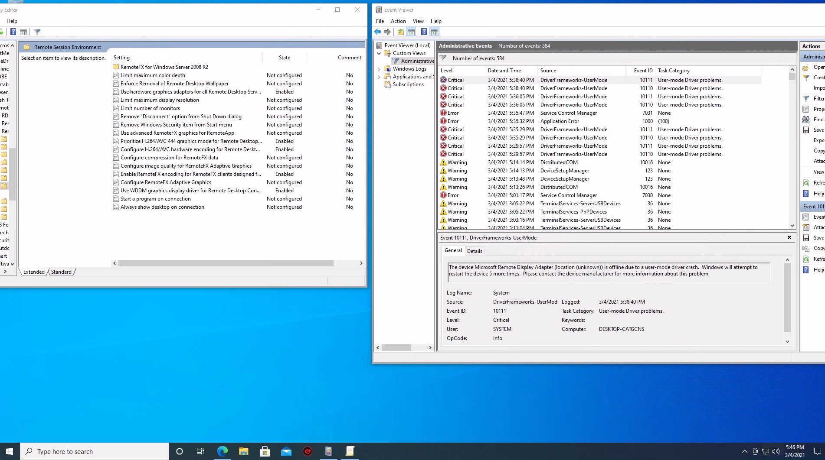Click the Refresh icon in the upper Actions section
The width and height of the screenshot is (825, 460).
pyautogui.click(x=806, y=183)
